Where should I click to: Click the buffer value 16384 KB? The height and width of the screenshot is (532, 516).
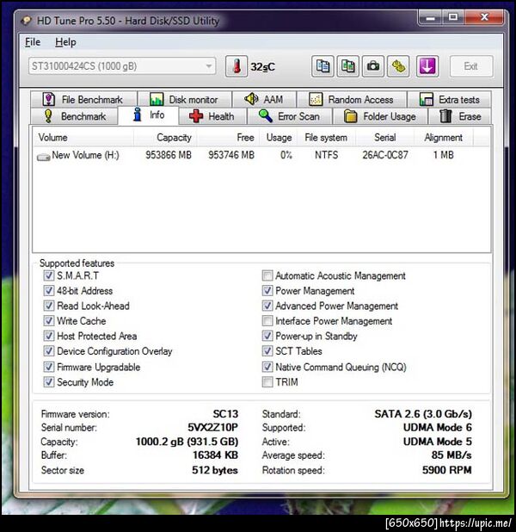(x=215, y=455)
